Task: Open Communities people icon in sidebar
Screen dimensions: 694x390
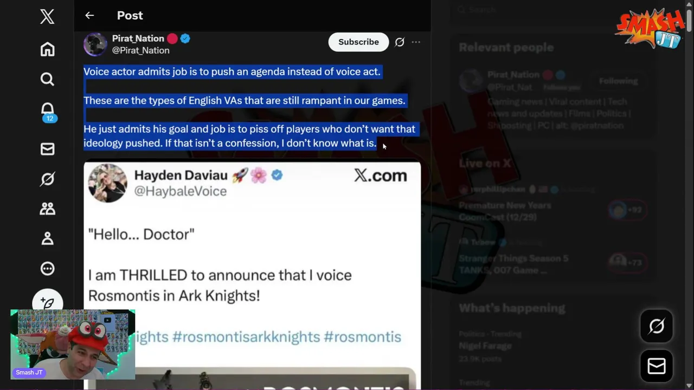Action: (47, 209)
